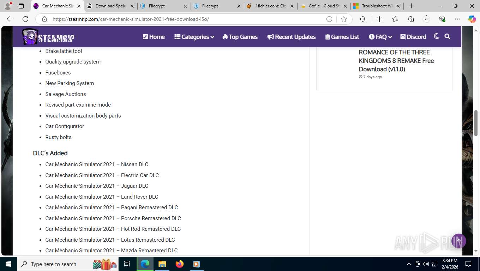Image resolution: width=480 pixels, height=271 pixels.
Task: Click the Nissan DLC list item
Action: pyautogui.click(x=97, y=164)
